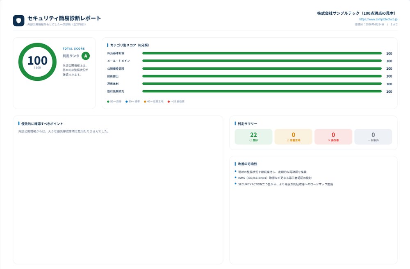410x269 pixels.
Task: Click the circular 100 total score gauge
Action: click(x=37, y=62)
